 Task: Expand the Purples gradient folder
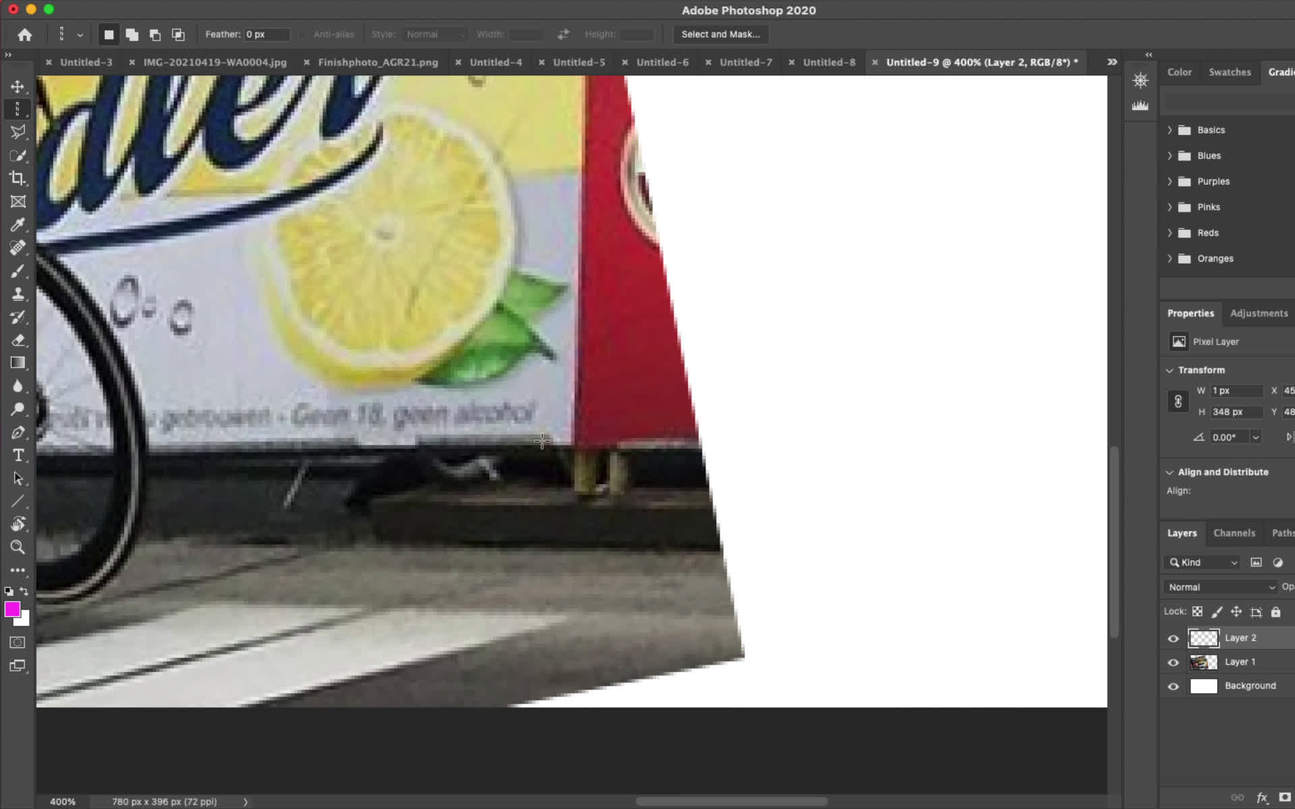(x=1170, y=181)
